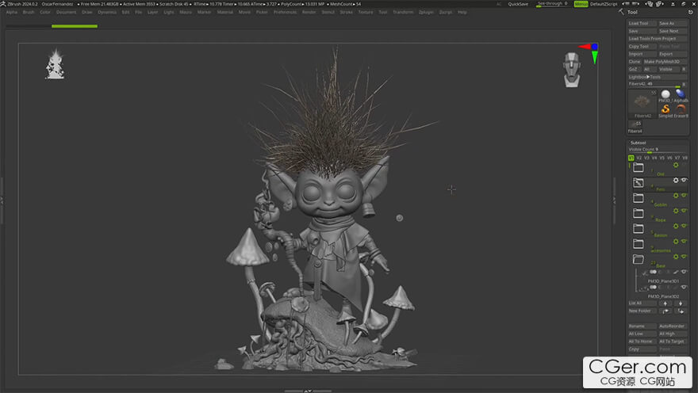Toggle visibility eye of PM3D_Plane3D1

click(684, 272)
